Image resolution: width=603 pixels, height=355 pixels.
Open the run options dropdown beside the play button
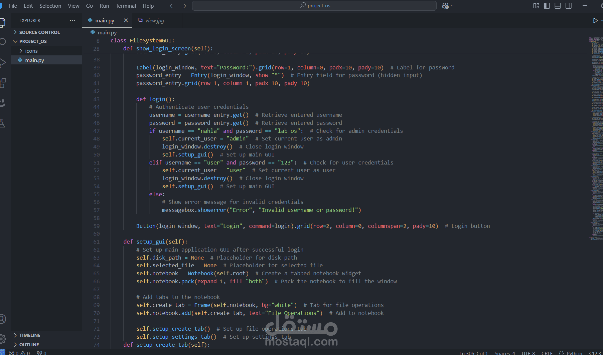[601, 21]
